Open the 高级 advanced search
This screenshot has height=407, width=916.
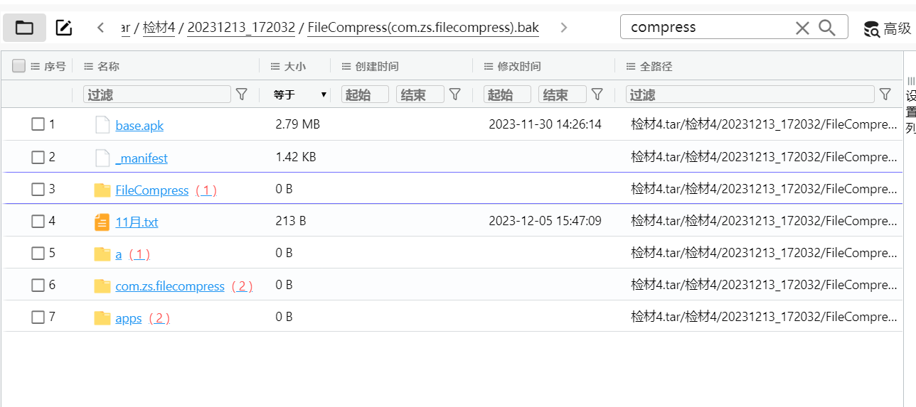pyautogui.click(x=888, y=28)
